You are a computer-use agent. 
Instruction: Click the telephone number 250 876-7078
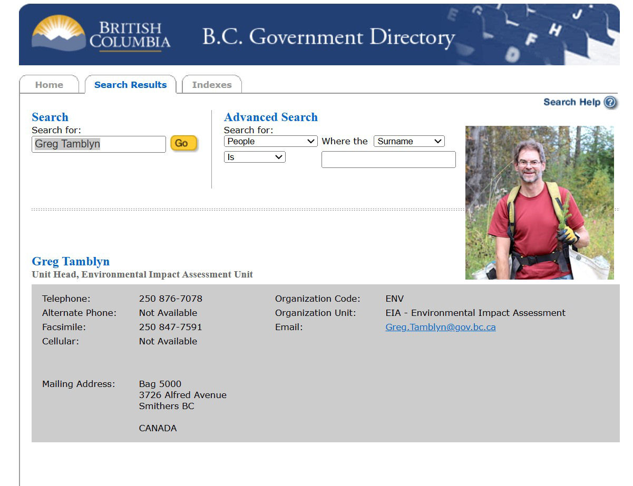click(x=170, y=299)
